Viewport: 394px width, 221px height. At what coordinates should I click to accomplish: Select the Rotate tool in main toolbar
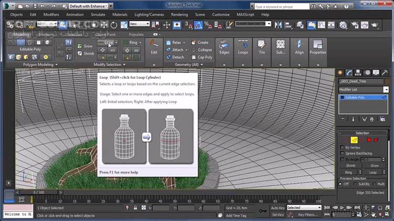pyautogui.click(x=114, y=25)
